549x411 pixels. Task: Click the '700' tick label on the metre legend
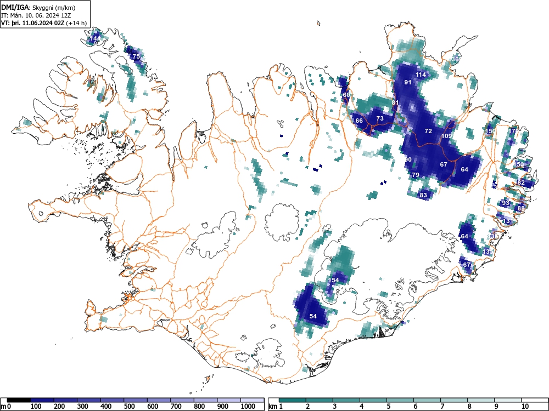(x=176, y=407)
